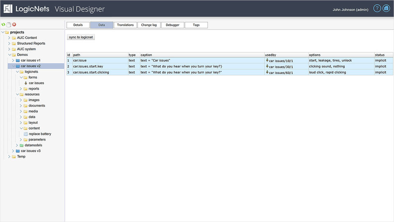The width and height of the screenshot is (394, 222).
Task: Select the car.issue path cell
Action: pyautogui.click(x=100, y=60)
